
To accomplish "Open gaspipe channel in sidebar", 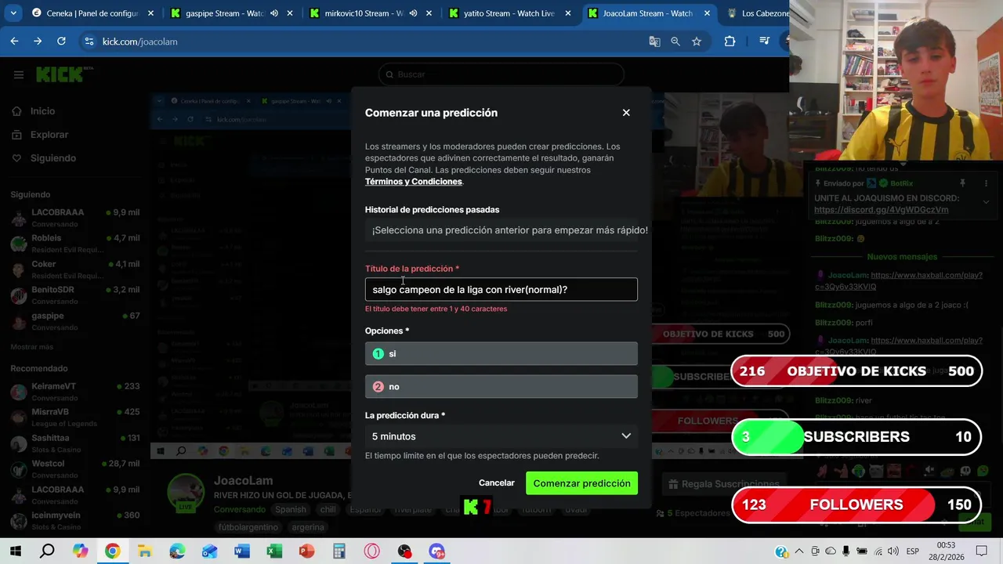I will point(74,321).
